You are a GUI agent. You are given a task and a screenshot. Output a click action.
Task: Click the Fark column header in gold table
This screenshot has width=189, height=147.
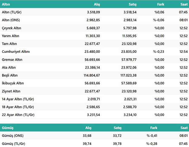click(161, 4)
